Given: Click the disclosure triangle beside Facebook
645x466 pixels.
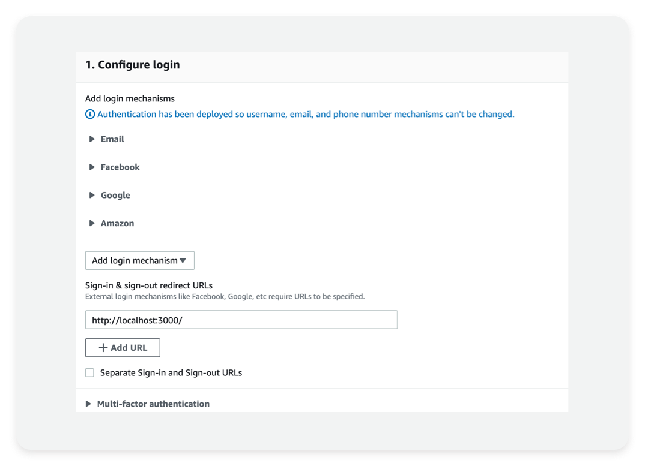Looking at the screenshot, I should pos(91,167).
